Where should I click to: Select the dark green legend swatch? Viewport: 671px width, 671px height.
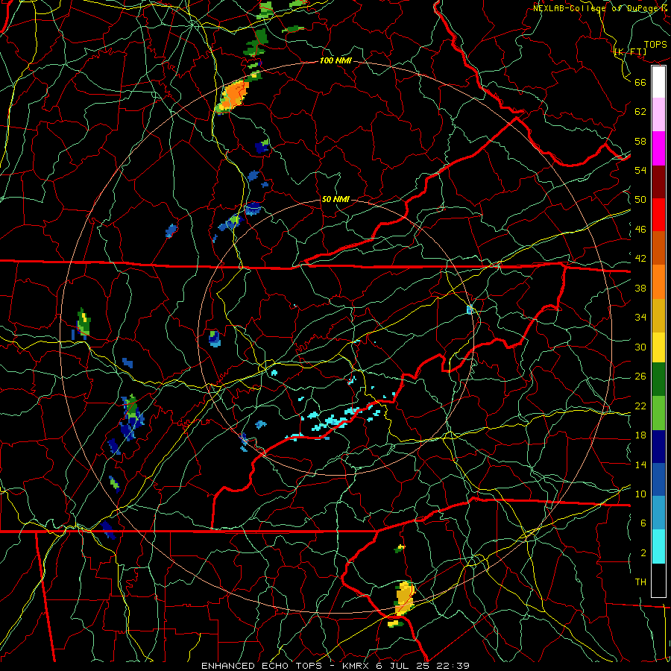point(658,379)
